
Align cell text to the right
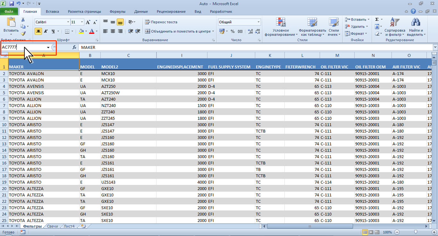[120, 31]
